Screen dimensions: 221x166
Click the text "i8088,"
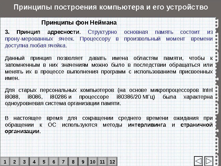click(x=12, y=97)
